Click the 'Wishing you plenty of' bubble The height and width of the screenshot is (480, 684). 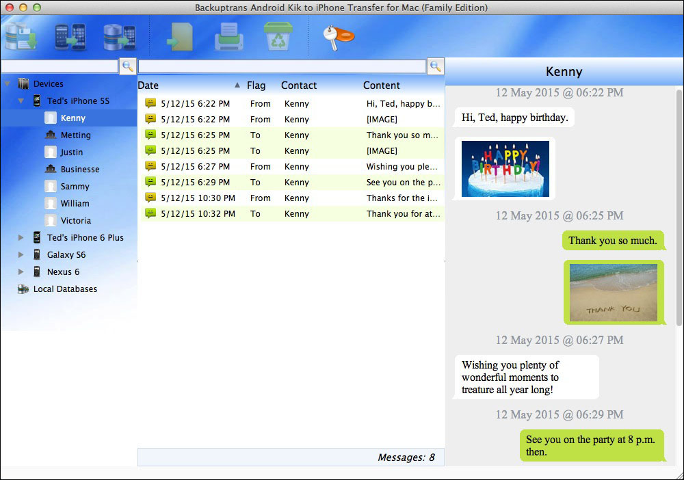pyautogui.click(x=527, y=377)
